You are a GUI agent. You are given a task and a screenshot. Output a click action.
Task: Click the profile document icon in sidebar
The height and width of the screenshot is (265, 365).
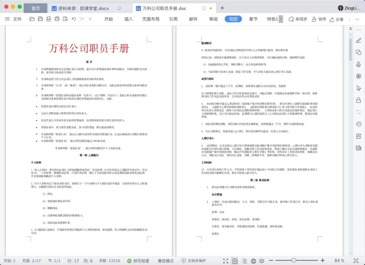(x=359, y=136)
